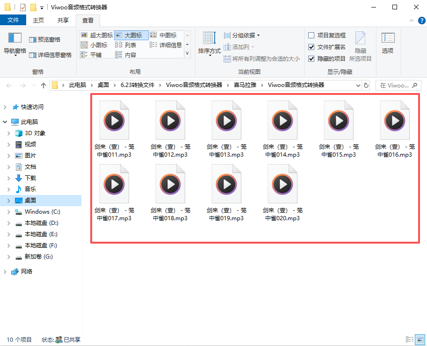Open Group by (分组依据) dropdown

242,36
